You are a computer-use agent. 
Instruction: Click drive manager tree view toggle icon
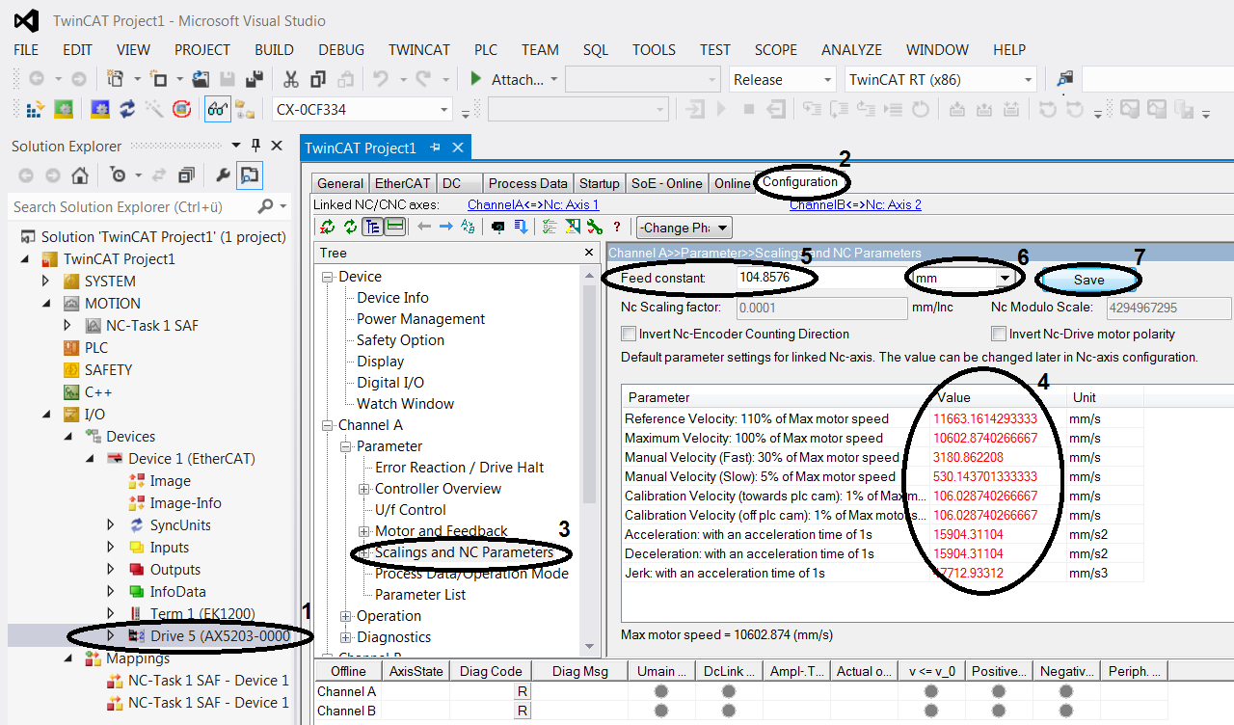pyautogui.click(x=372, y=227)
